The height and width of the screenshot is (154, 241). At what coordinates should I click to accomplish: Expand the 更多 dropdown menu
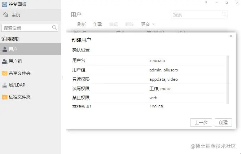(148, 24)
